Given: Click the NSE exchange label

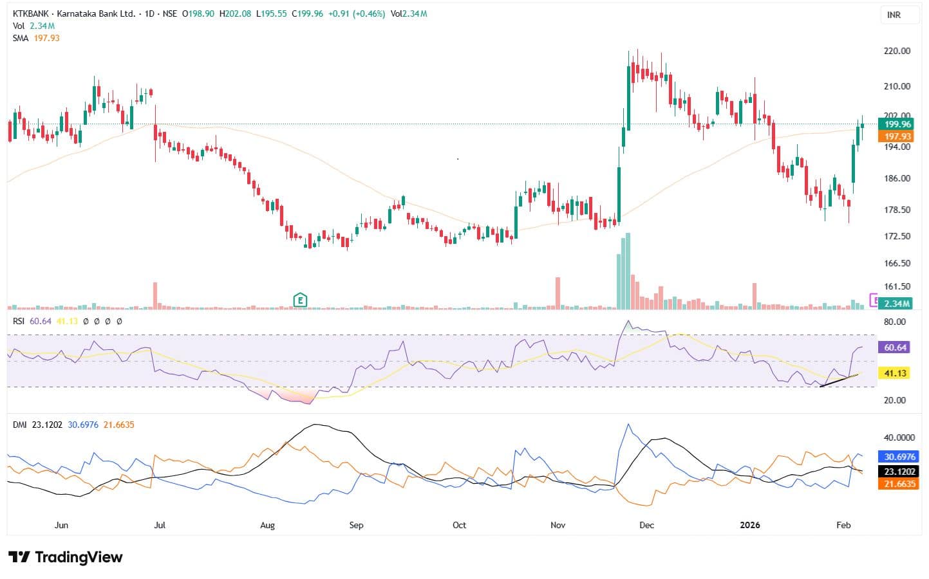Looking at the screenshot, I should click(x=169, y=14).
